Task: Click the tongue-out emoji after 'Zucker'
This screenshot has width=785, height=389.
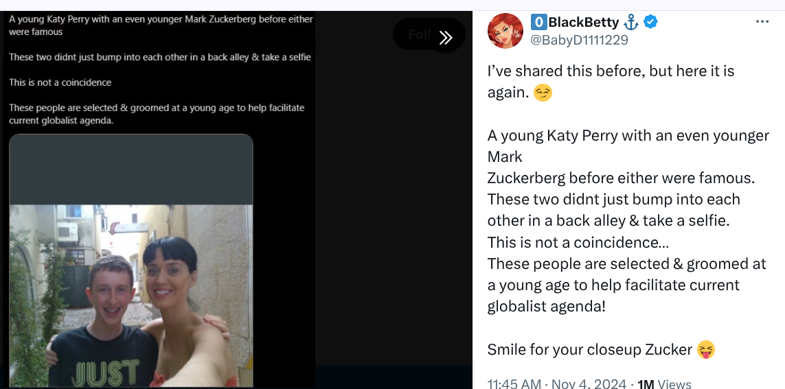Action: pos(706,350)
